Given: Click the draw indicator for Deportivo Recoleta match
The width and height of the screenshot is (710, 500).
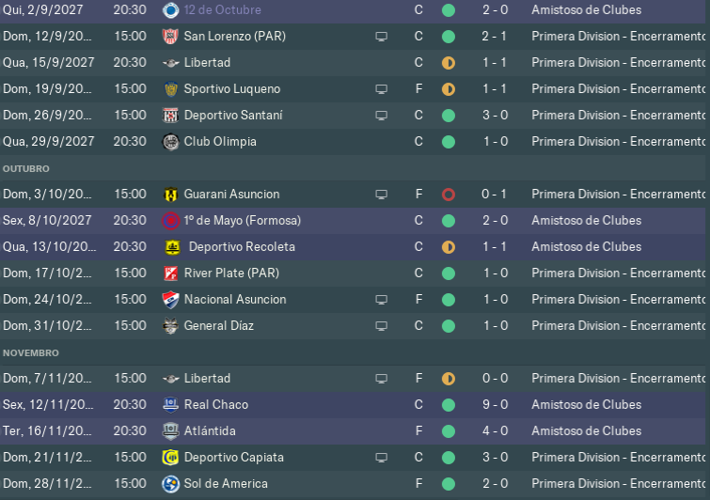Looking at the screenshot, I should pyautogui.click(x=449, y=247).
